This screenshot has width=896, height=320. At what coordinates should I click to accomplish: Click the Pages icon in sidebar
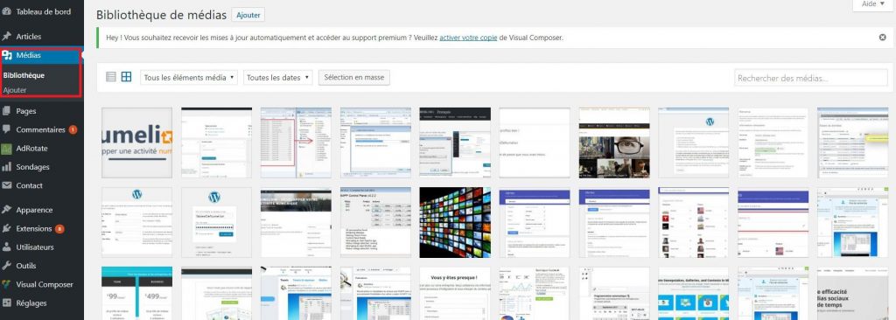tap(7, 111)
